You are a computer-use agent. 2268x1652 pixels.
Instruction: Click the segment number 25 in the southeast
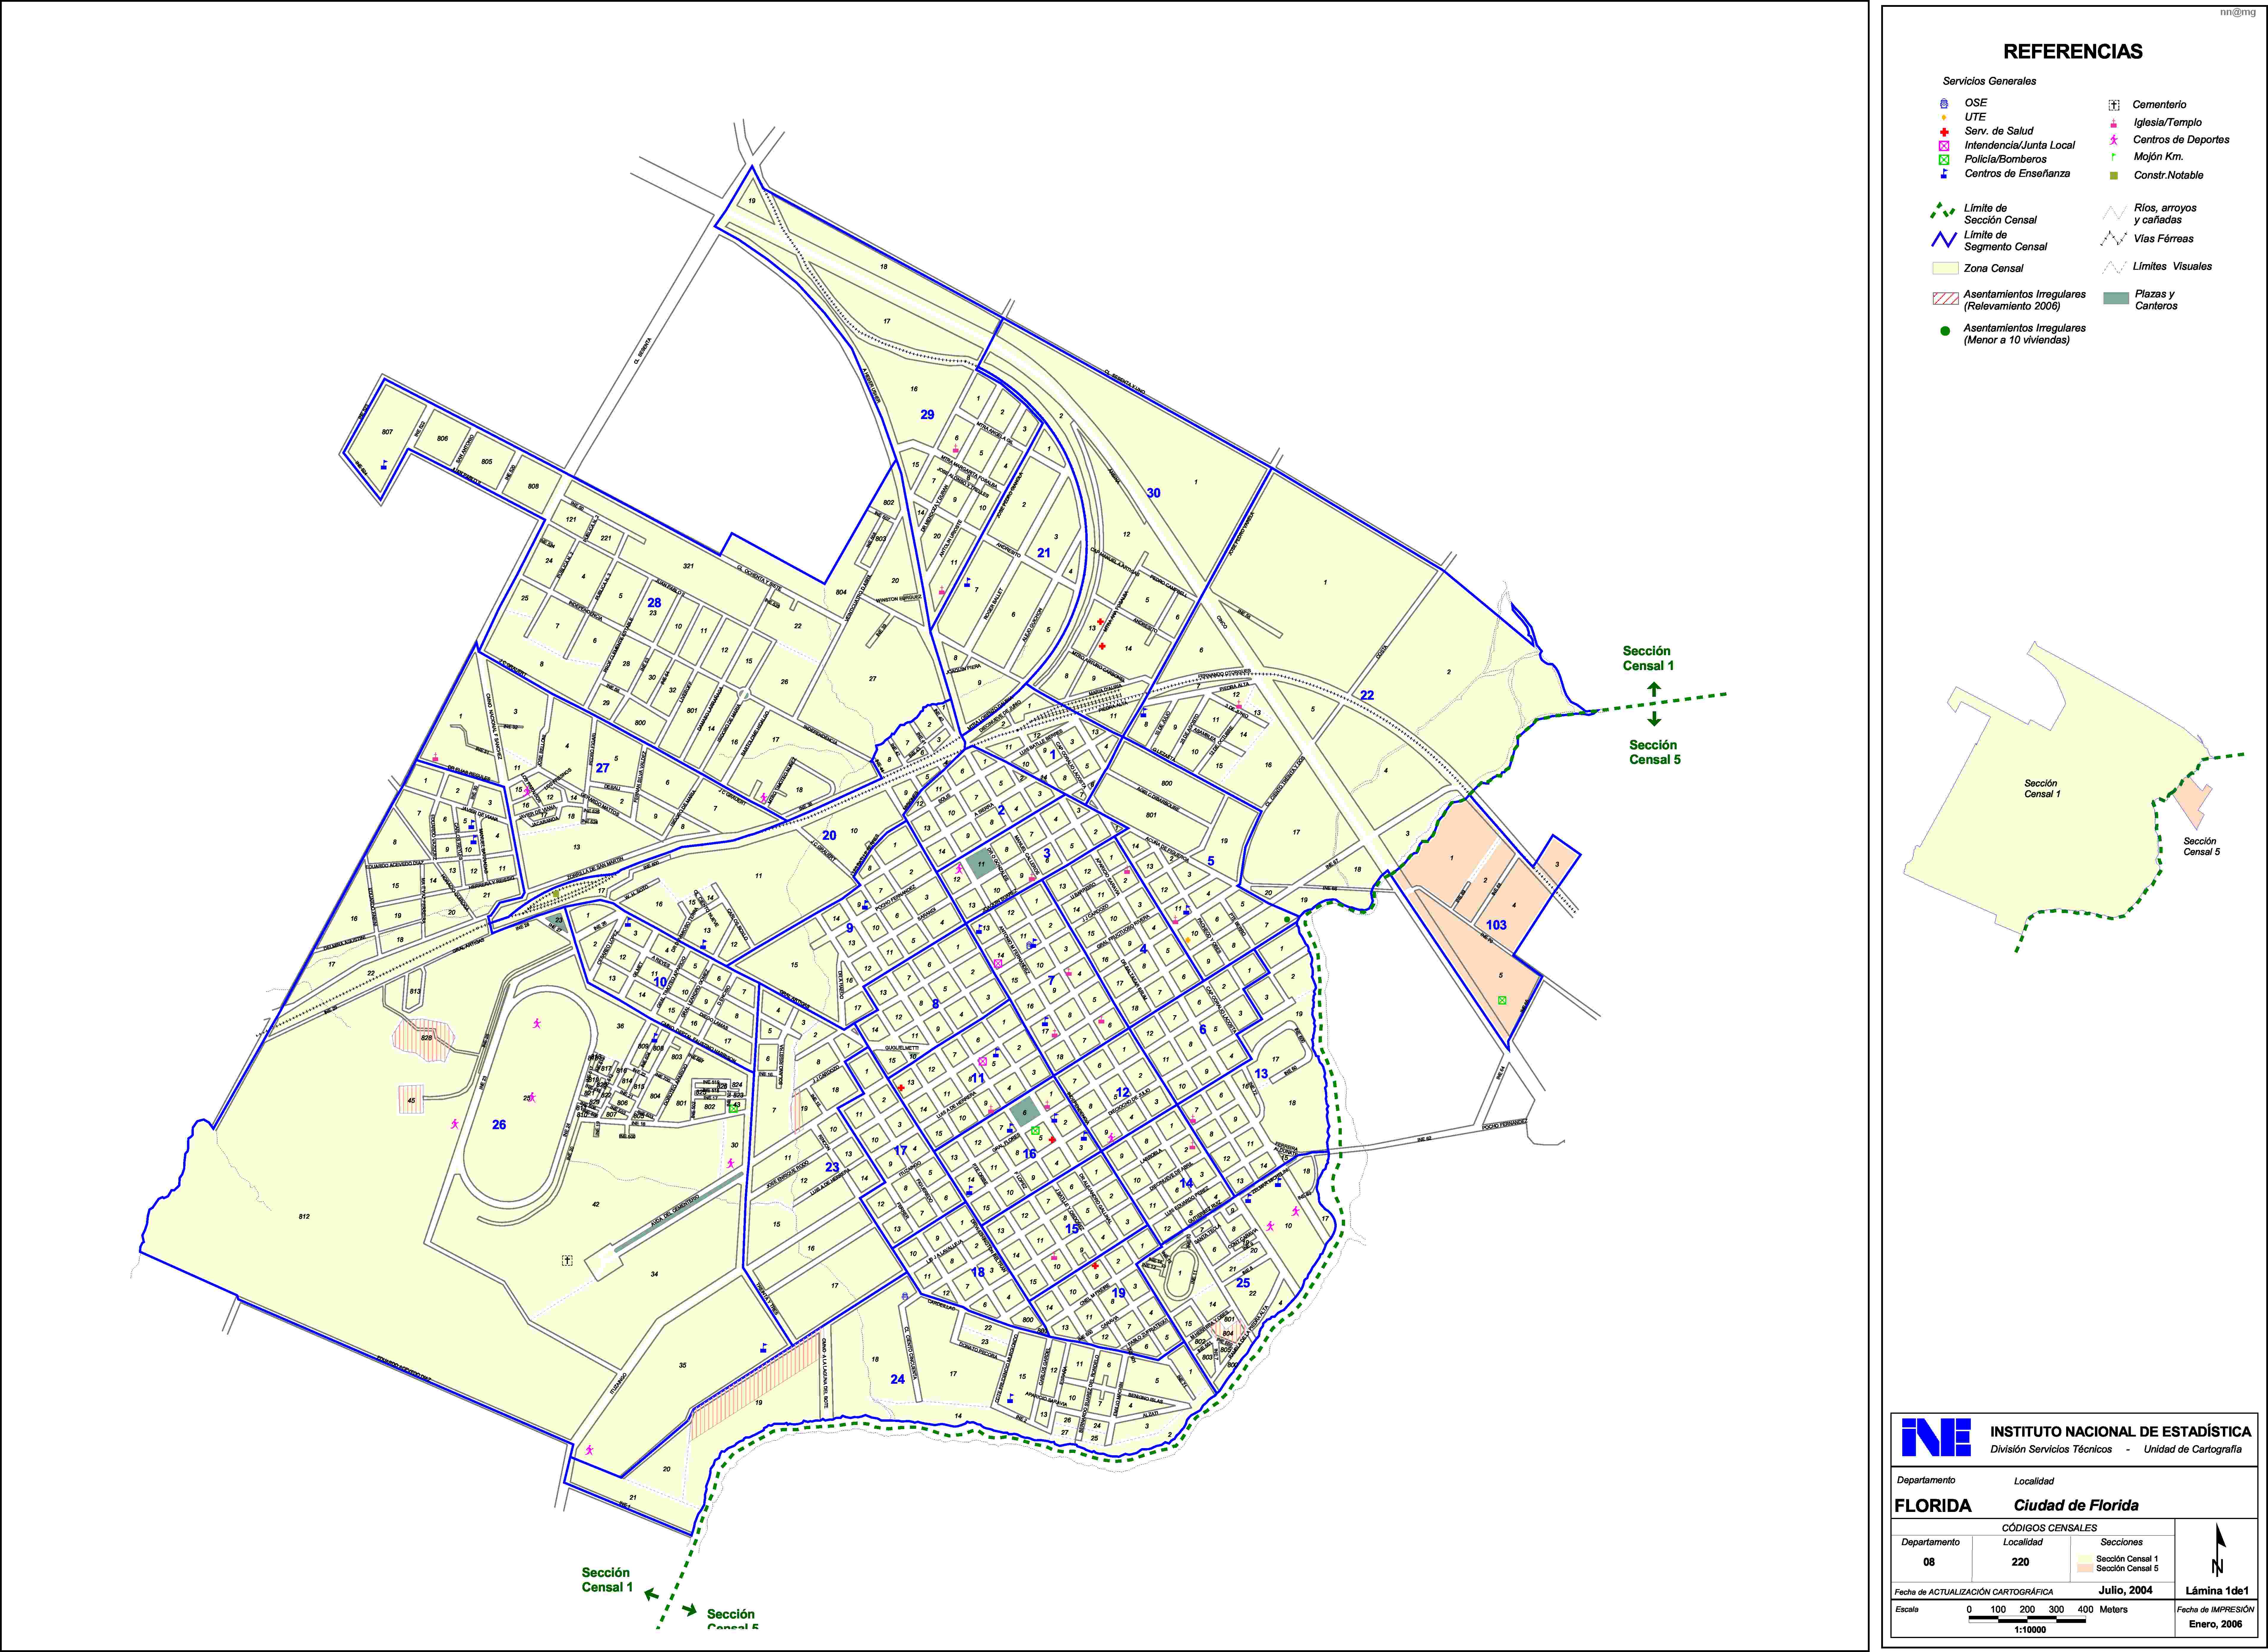click(1243, 1283)
